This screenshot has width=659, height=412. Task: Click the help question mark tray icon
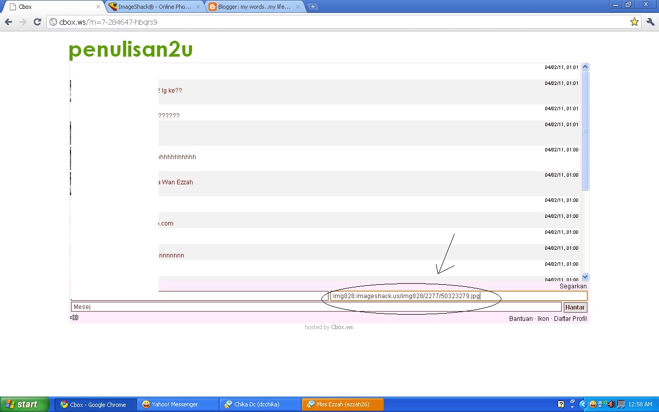tap(561, 404)
